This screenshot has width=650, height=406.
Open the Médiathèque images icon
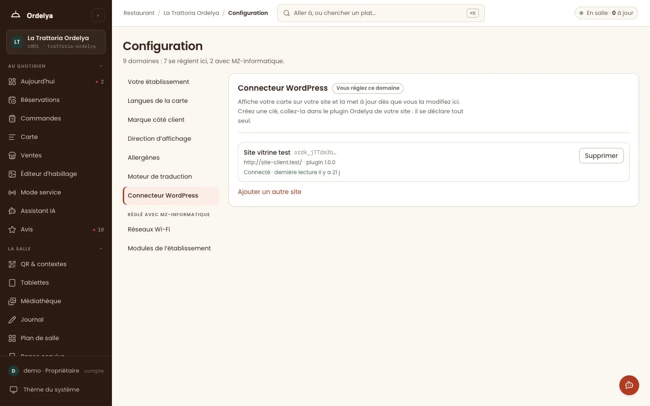(12, 301)
